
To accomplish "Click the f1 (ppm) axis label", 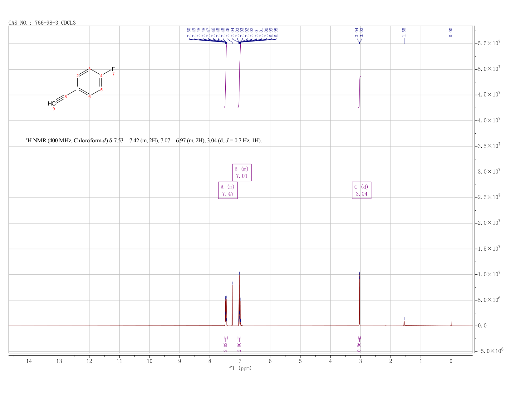I will pos(240,368).
